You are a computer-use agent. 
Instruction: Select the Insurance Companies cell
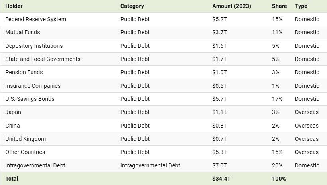pyautogui.click(x=33, y=86)
